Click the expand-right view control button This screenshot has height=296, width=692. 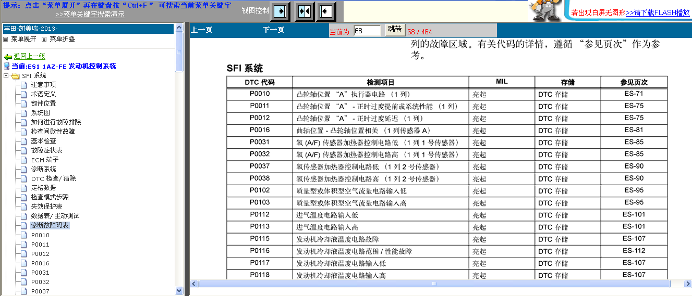281,11
